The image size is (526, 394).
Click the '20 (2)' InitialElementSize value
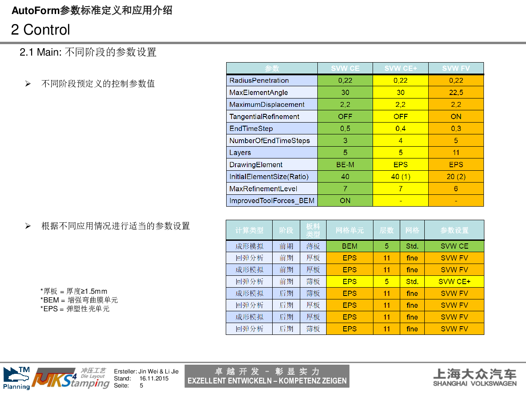[456, 177]
